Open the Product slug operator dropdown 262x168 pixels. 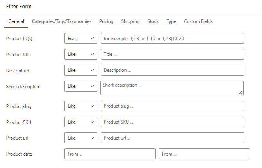point(81,106)
